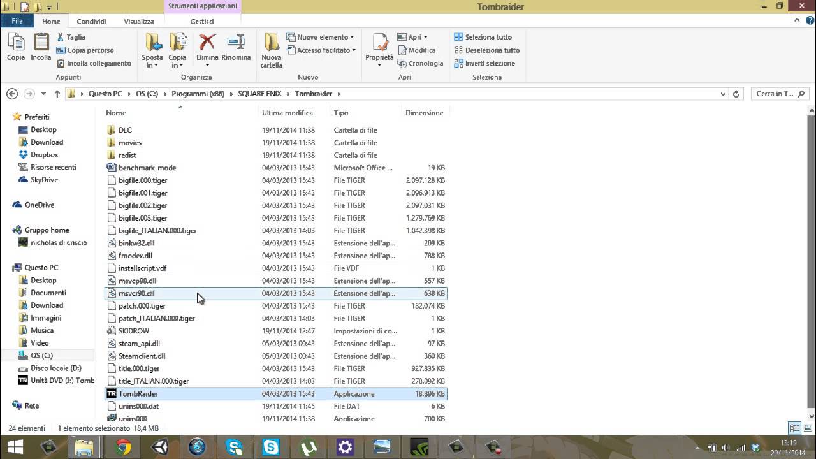Screen dimensions: 816x459
Task: Click the Copia ribbon icon
Action: (x=16, y=47)
